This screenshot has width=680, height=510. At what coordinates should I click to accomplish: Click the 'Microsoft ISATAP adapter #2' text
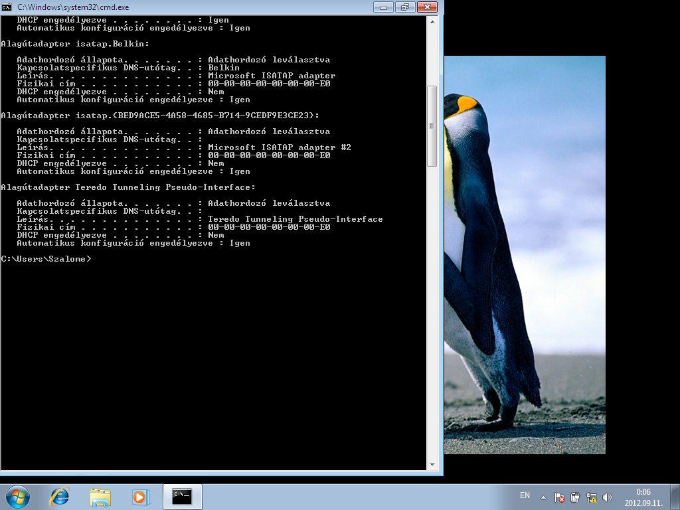click(x=280, y=147)
